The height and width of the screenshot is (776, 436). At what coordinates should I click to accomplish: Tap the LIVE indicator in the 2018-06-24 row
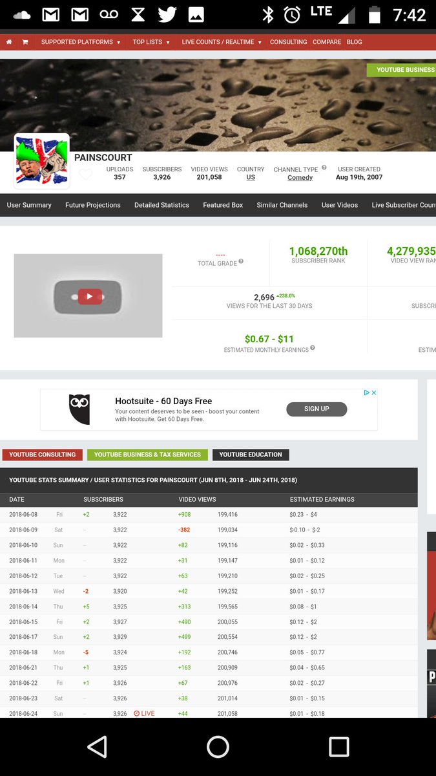[x=144, y=713]
